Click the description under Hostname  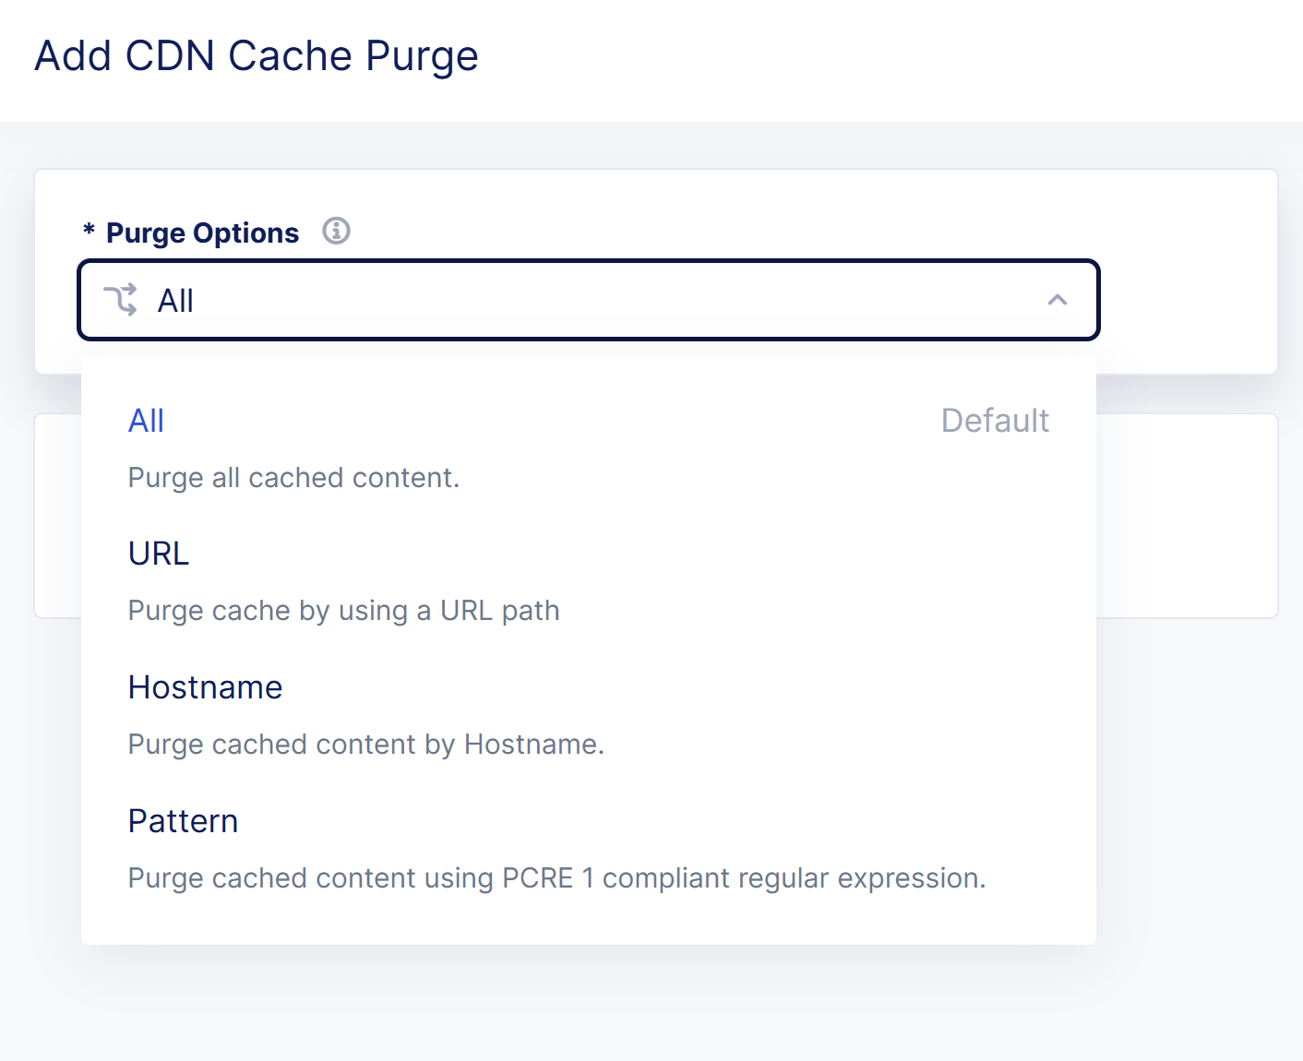click(365, 745)
